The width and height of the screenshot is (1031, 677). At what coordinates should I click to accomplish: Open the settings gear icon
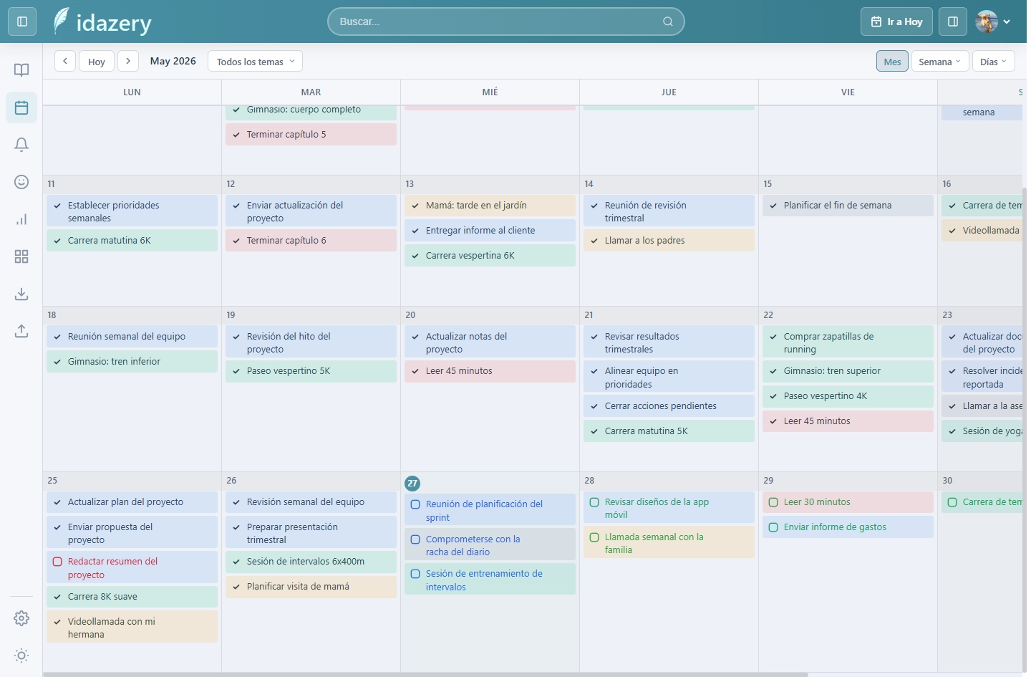point(21,618)
